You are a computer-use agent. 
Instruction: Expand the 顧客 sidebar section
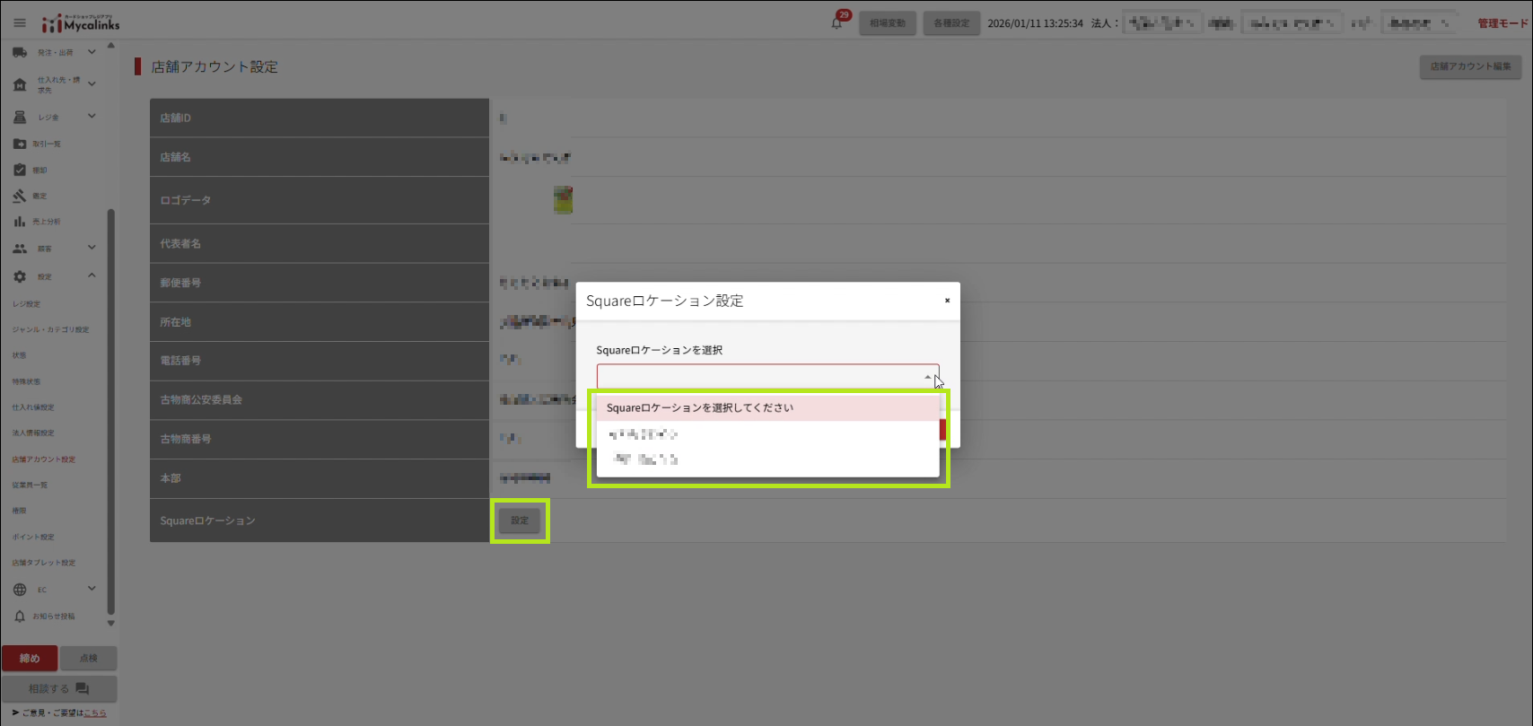coord(92,248)
